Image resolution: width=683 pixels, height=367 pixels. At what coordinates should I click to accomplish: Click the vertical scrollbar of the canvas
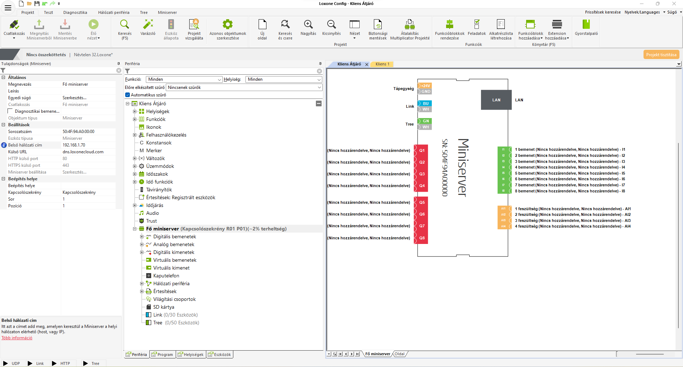tap(679, 235)
